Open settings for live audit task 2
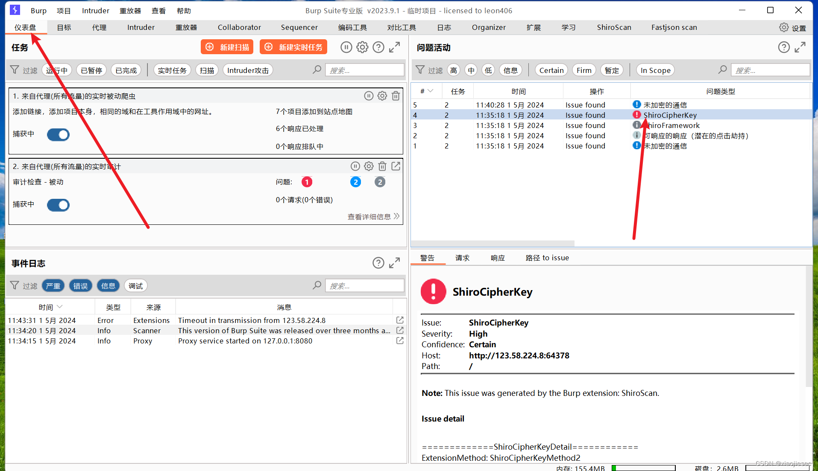Image resolution: width=818 pixels, height=471 pixels. pyautogui.click(x=369, y=166)
